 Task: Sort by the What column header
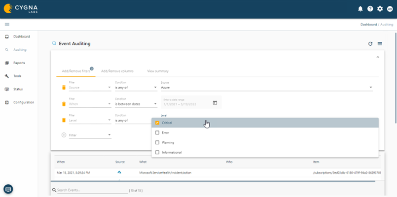click(x=143, y=162)
